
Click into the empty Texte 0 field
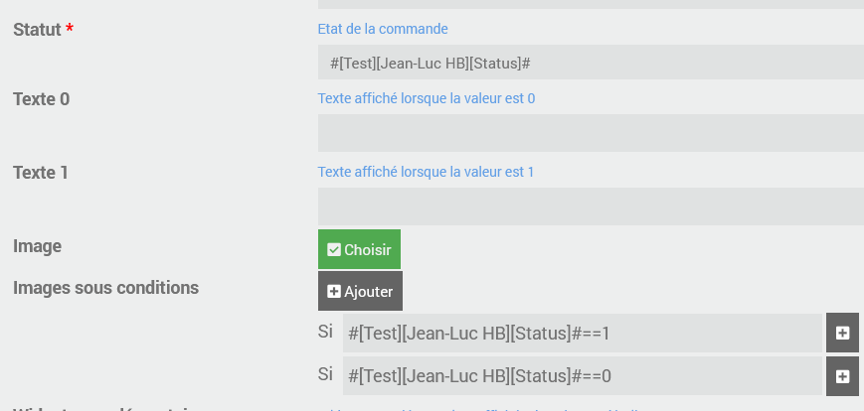pos(591,133)
